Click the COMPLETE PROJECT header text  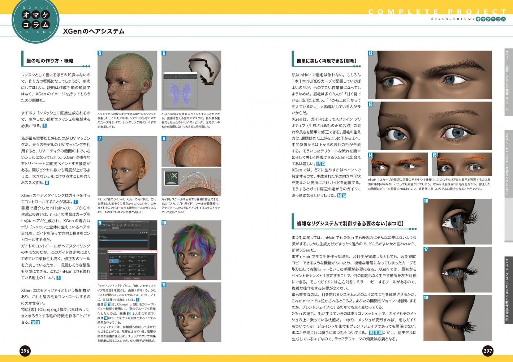[x=437, y=12]
